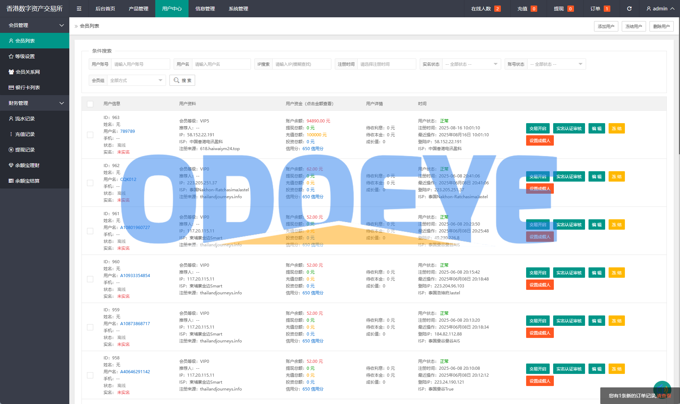Open the 实名状态 dropdown
680x404 pixels.
click(x=471, y=64)
